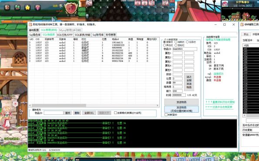259x161 pixels.
Task: Select the row with item id 1300000320
Action: (x=94, y=45)
